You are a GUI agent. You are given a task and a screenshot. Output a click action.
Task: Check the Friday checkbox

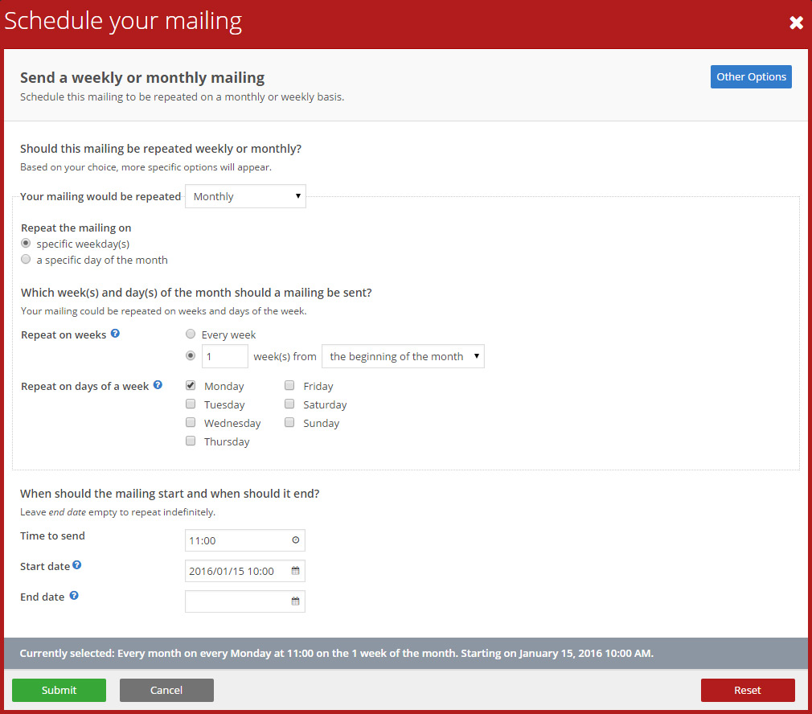tap(289, 385)
